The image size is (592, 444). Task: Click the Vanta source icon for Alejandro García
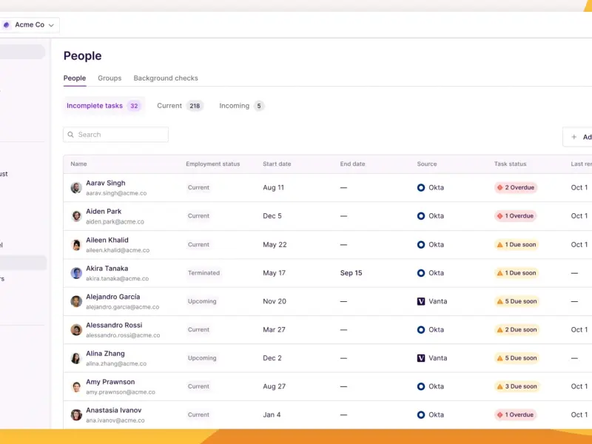(421, 302)
